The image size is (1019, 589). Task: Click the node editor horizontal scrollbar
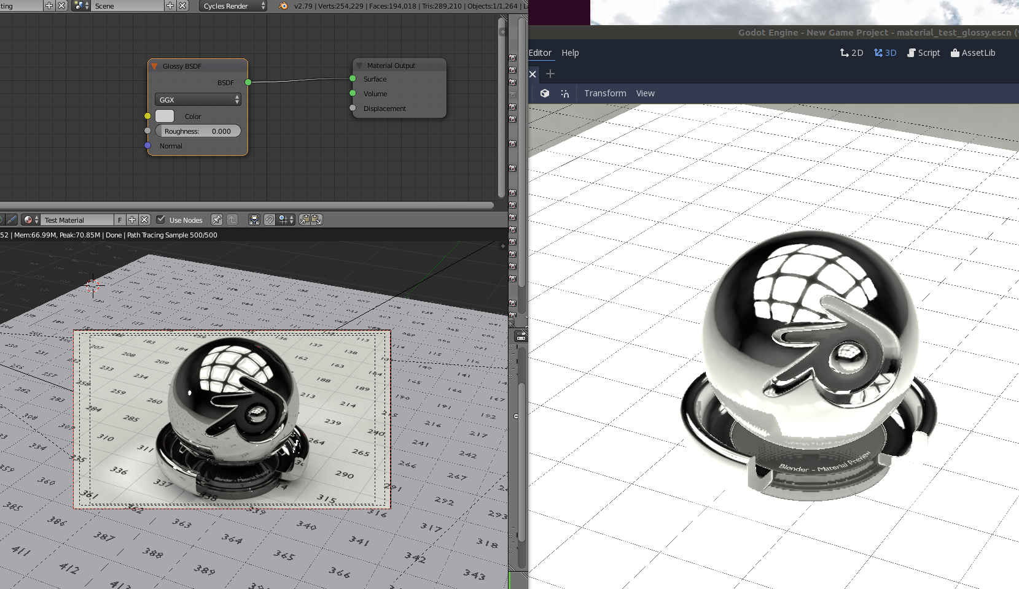point(246,206)
